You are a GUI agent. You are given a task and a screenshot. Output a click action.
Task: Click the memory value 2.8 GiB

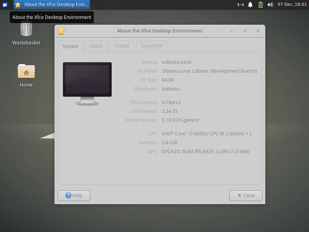pyautogui.click(x=169, y=143)
